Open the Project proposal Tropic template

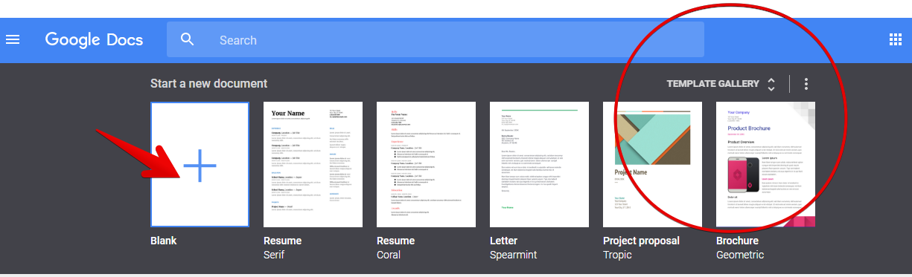coord(652,164)
